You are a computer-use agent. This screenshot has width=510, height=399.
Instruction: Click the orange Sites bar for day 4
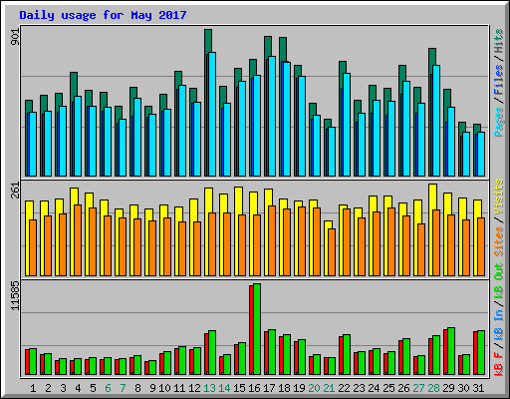[78, 240]
